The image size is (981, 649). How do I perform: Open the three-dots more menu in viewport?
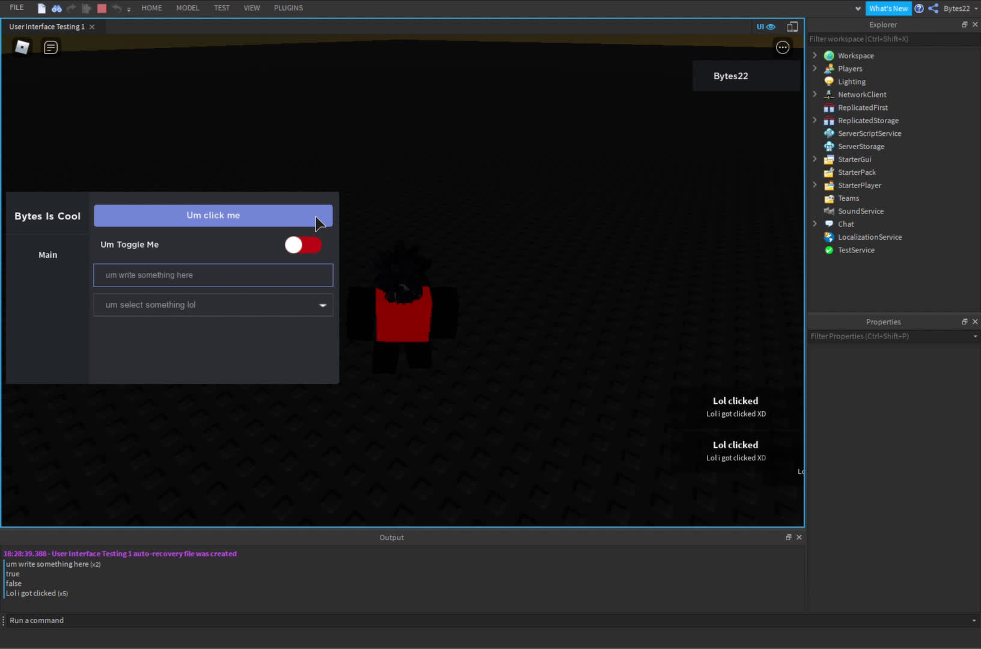(x=783, y=47)
